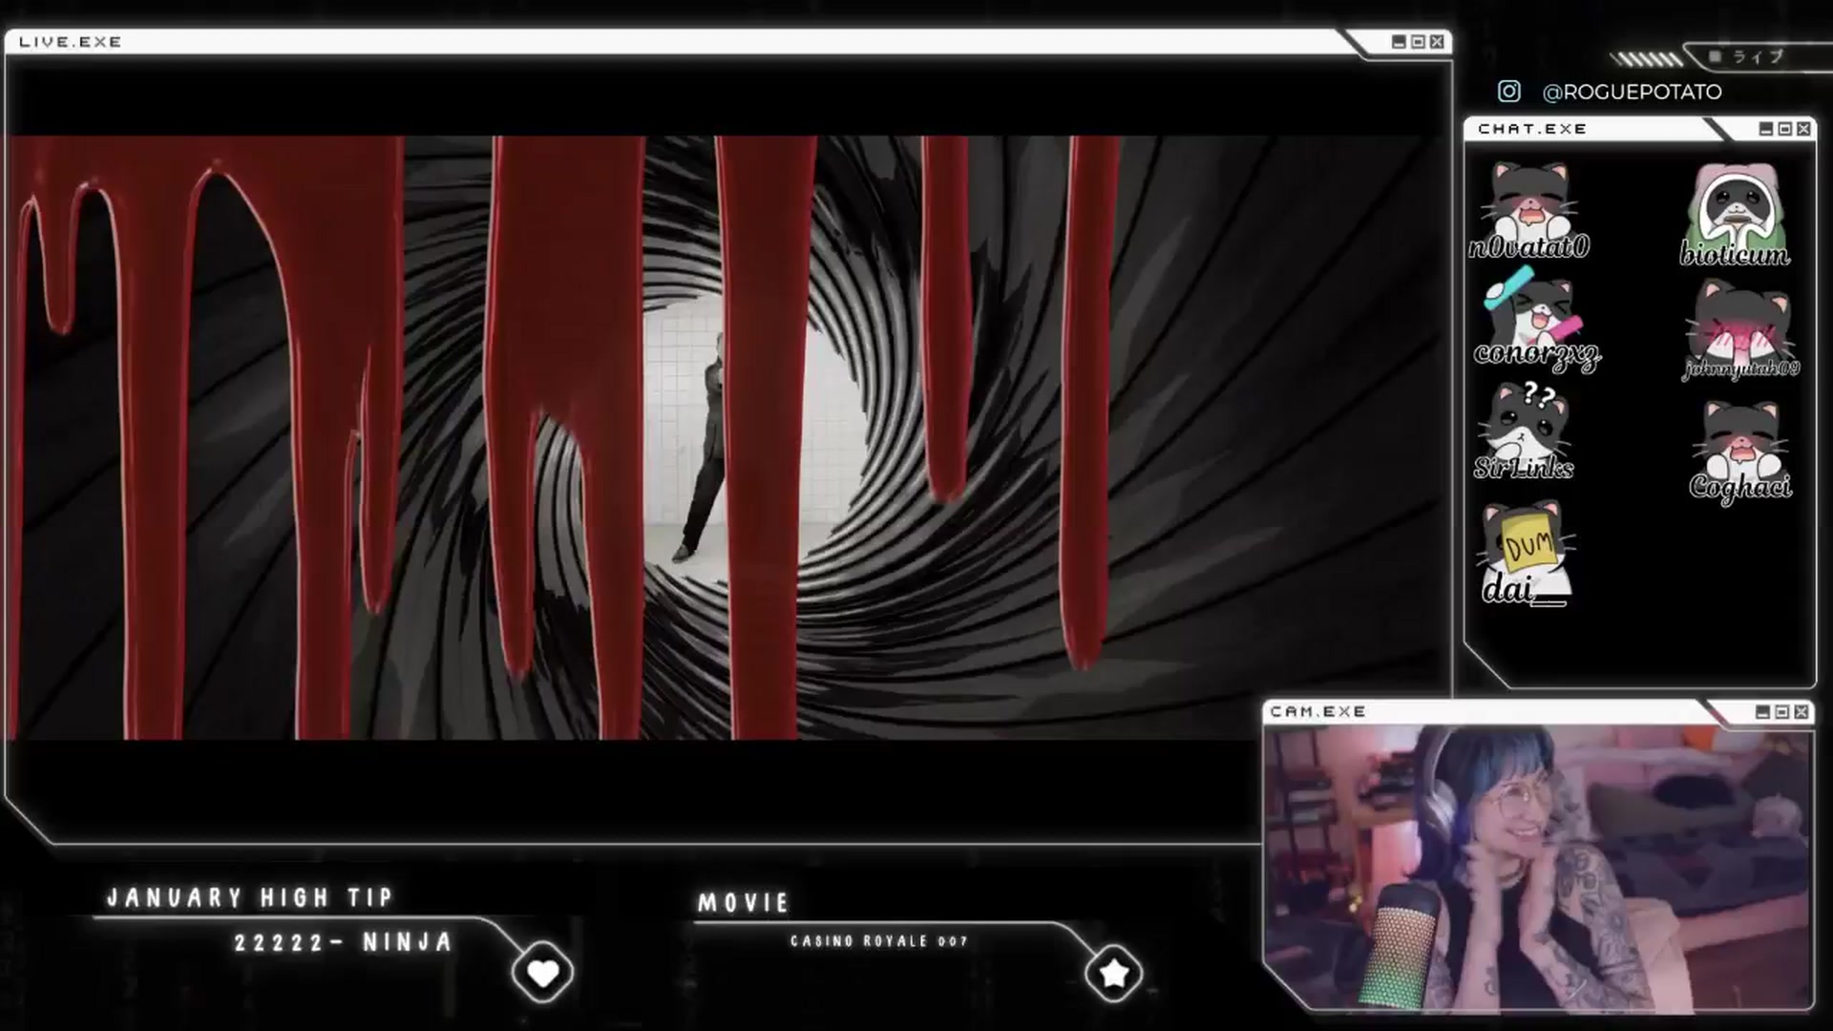1833x1031 pixels.
Task: Click the movie video in LIVE.EXE
Action: (727, 437)
